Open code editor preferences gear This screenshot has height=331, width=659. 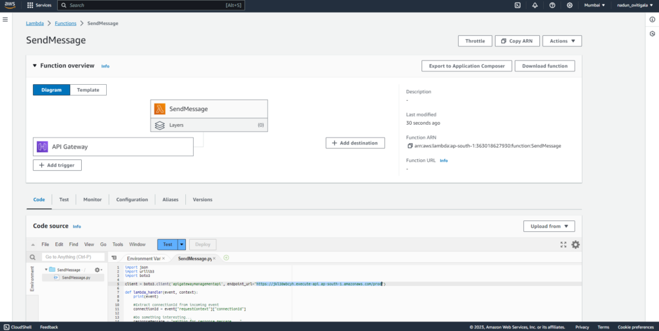point(575,245)
